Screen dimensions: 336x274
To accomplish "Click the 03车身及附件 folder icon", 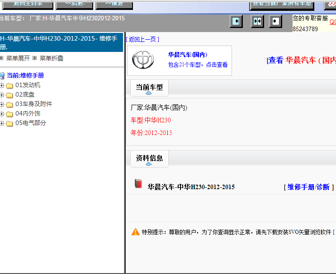I will 9,105.
